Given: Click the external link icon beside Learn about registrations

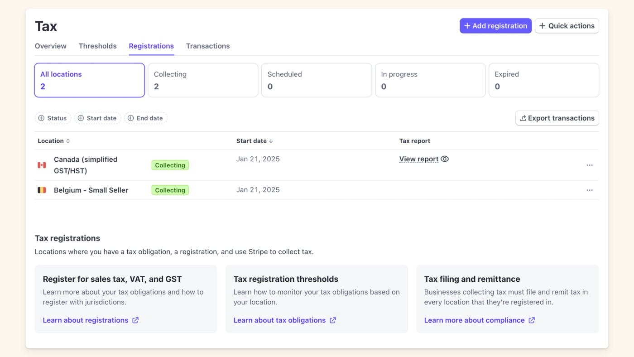Looking at the screenshot, I should [x=135, y=320].
